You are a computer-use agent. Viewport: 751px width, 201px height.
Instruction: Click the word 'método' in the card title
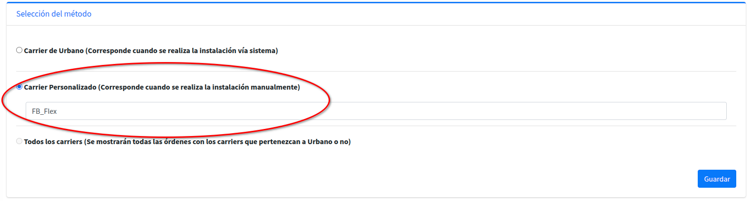[x=78, y=14]
